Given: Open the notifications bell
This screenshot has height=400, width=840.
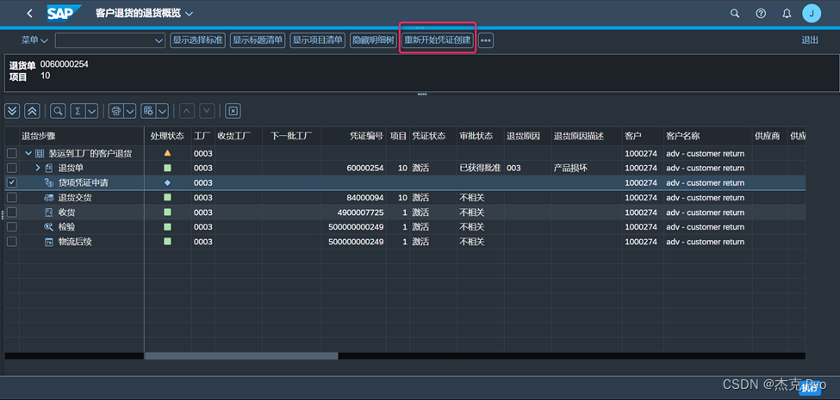Looking at the screenshot, I should (787, 14).
